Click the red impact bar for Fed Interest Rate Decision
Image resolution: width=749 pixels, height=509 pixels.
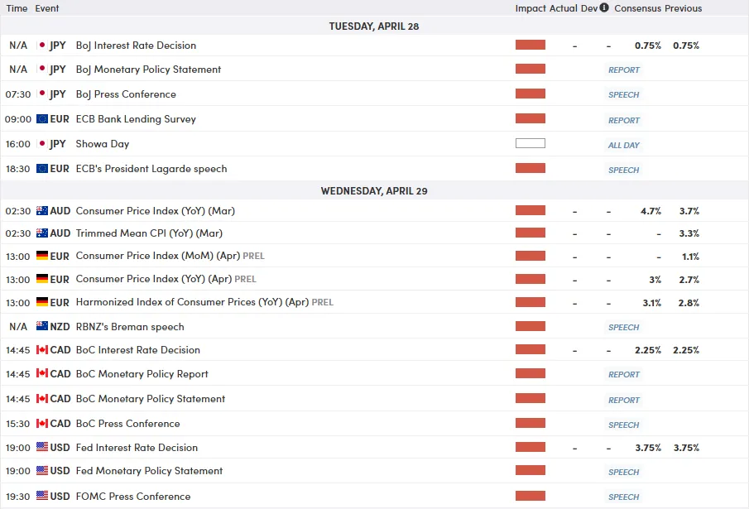(x=531, y=447)
